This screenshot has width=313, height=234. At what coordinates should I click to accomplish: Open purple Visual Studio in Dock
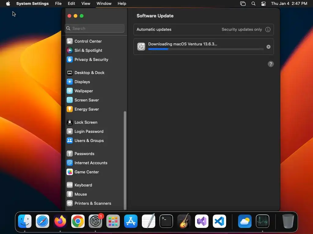[x=202, y=221]
